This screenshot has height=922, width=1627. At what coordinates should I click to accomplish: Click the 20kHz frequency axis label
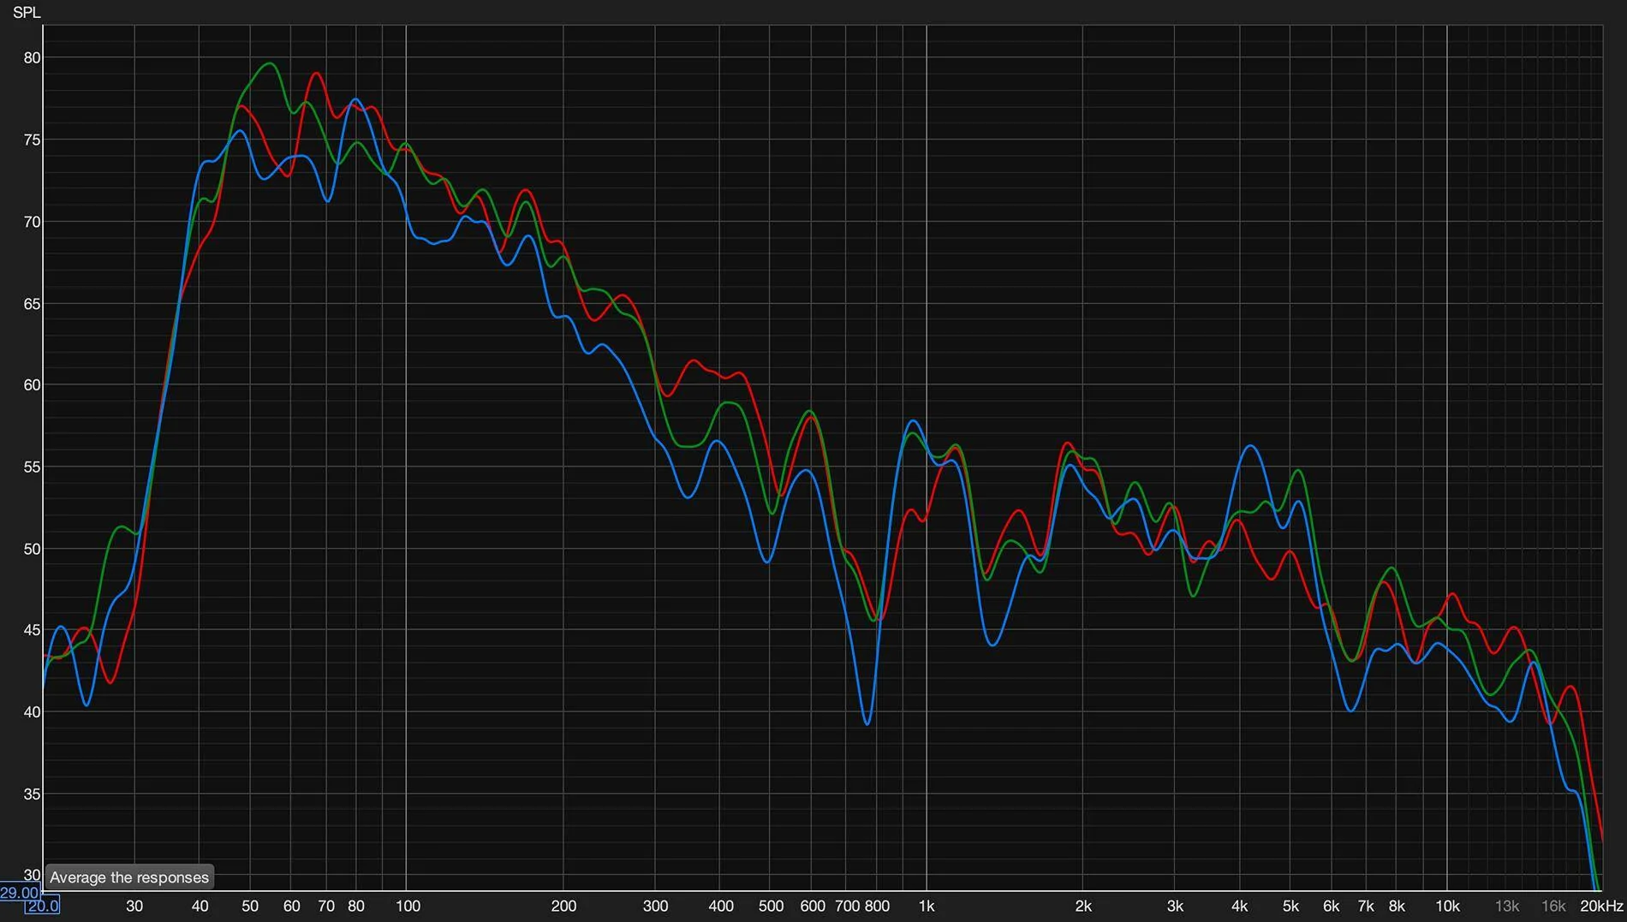tap(1601, 906)
